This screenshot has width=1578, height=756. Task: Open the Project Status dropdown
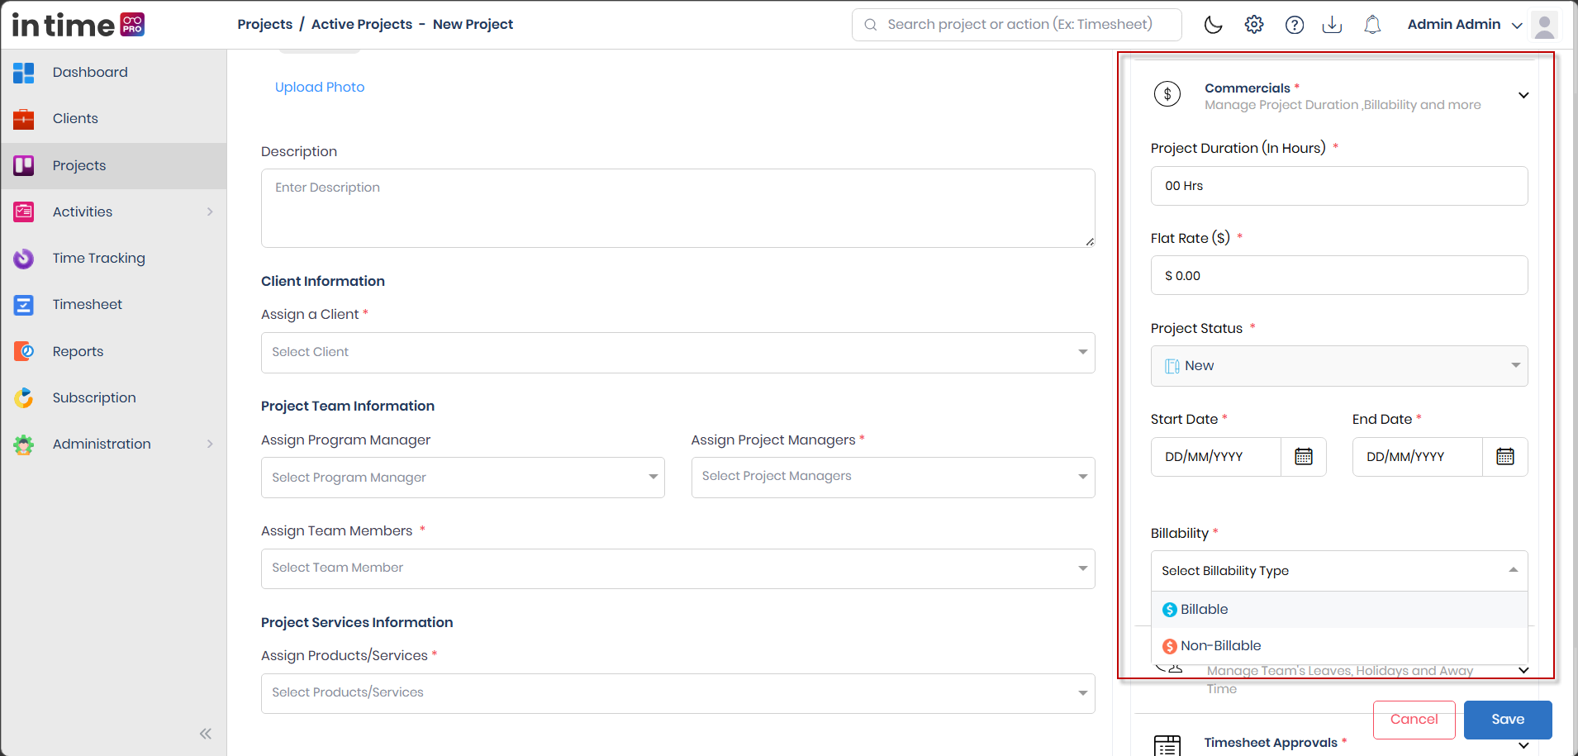point(1339,366)
